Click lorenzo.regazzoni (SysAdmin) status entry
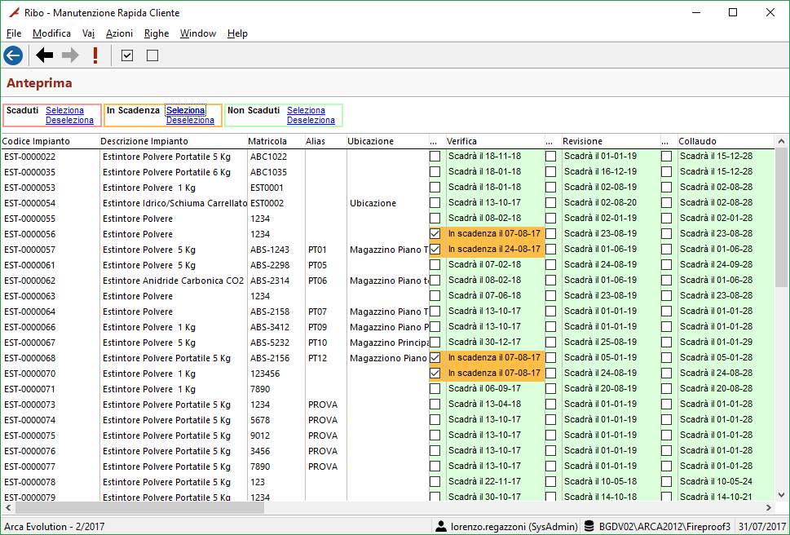The width and height of the screenshot is (790, 535). [x=514, y=526]
